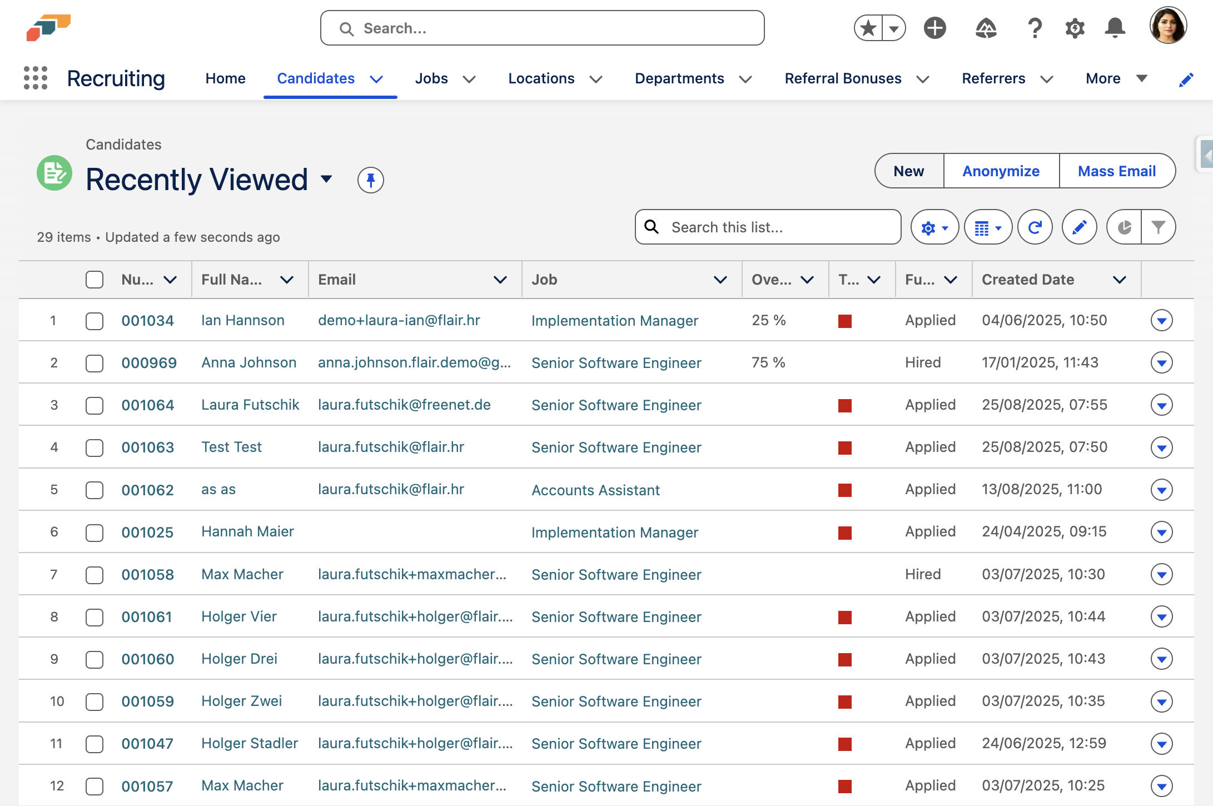
Task: Tick the checkbox for Hannah Maier
Action: (95, 533)
